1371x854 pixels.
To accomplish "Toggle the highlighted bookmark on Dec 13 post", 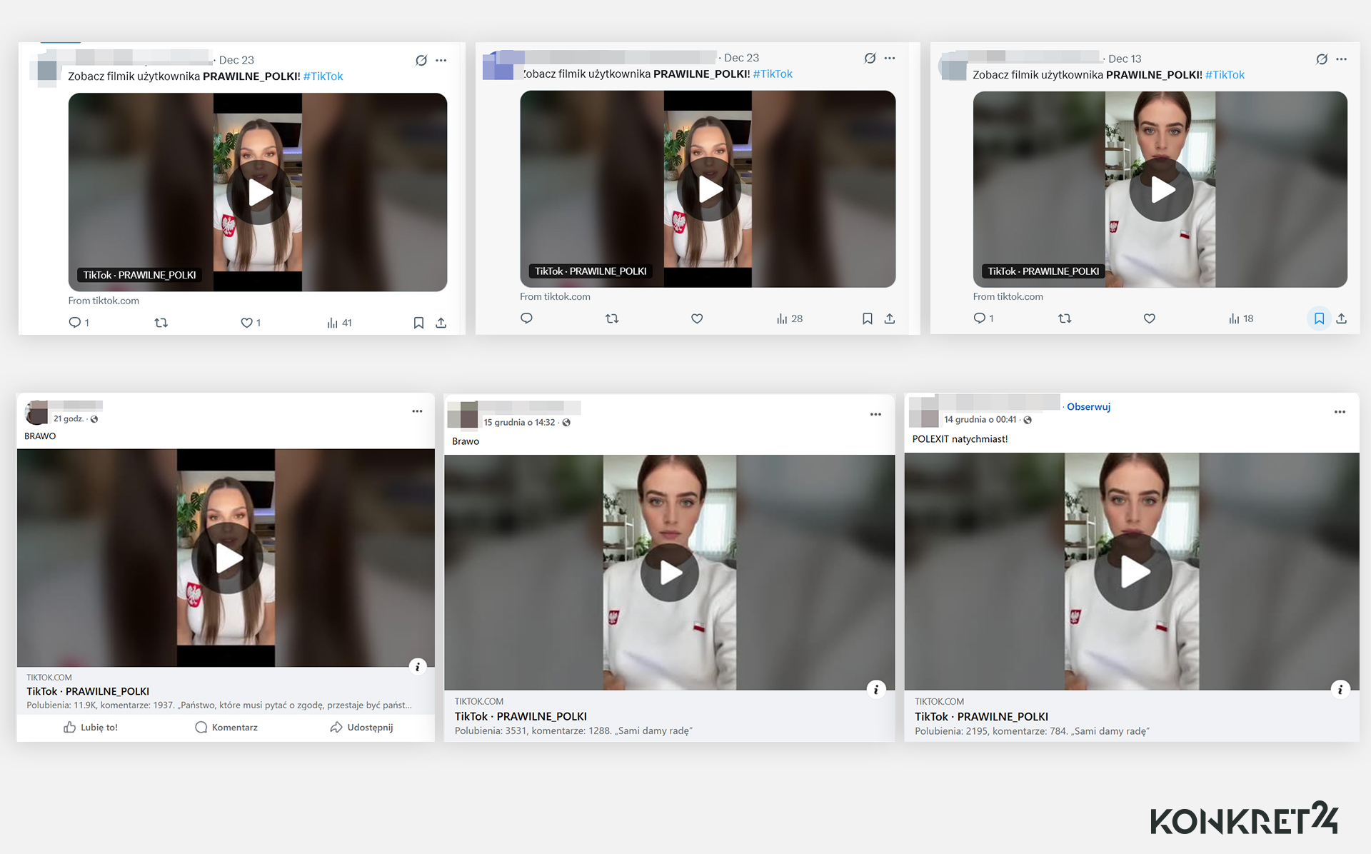I will pyautogui.click(x=1319, y=318).
